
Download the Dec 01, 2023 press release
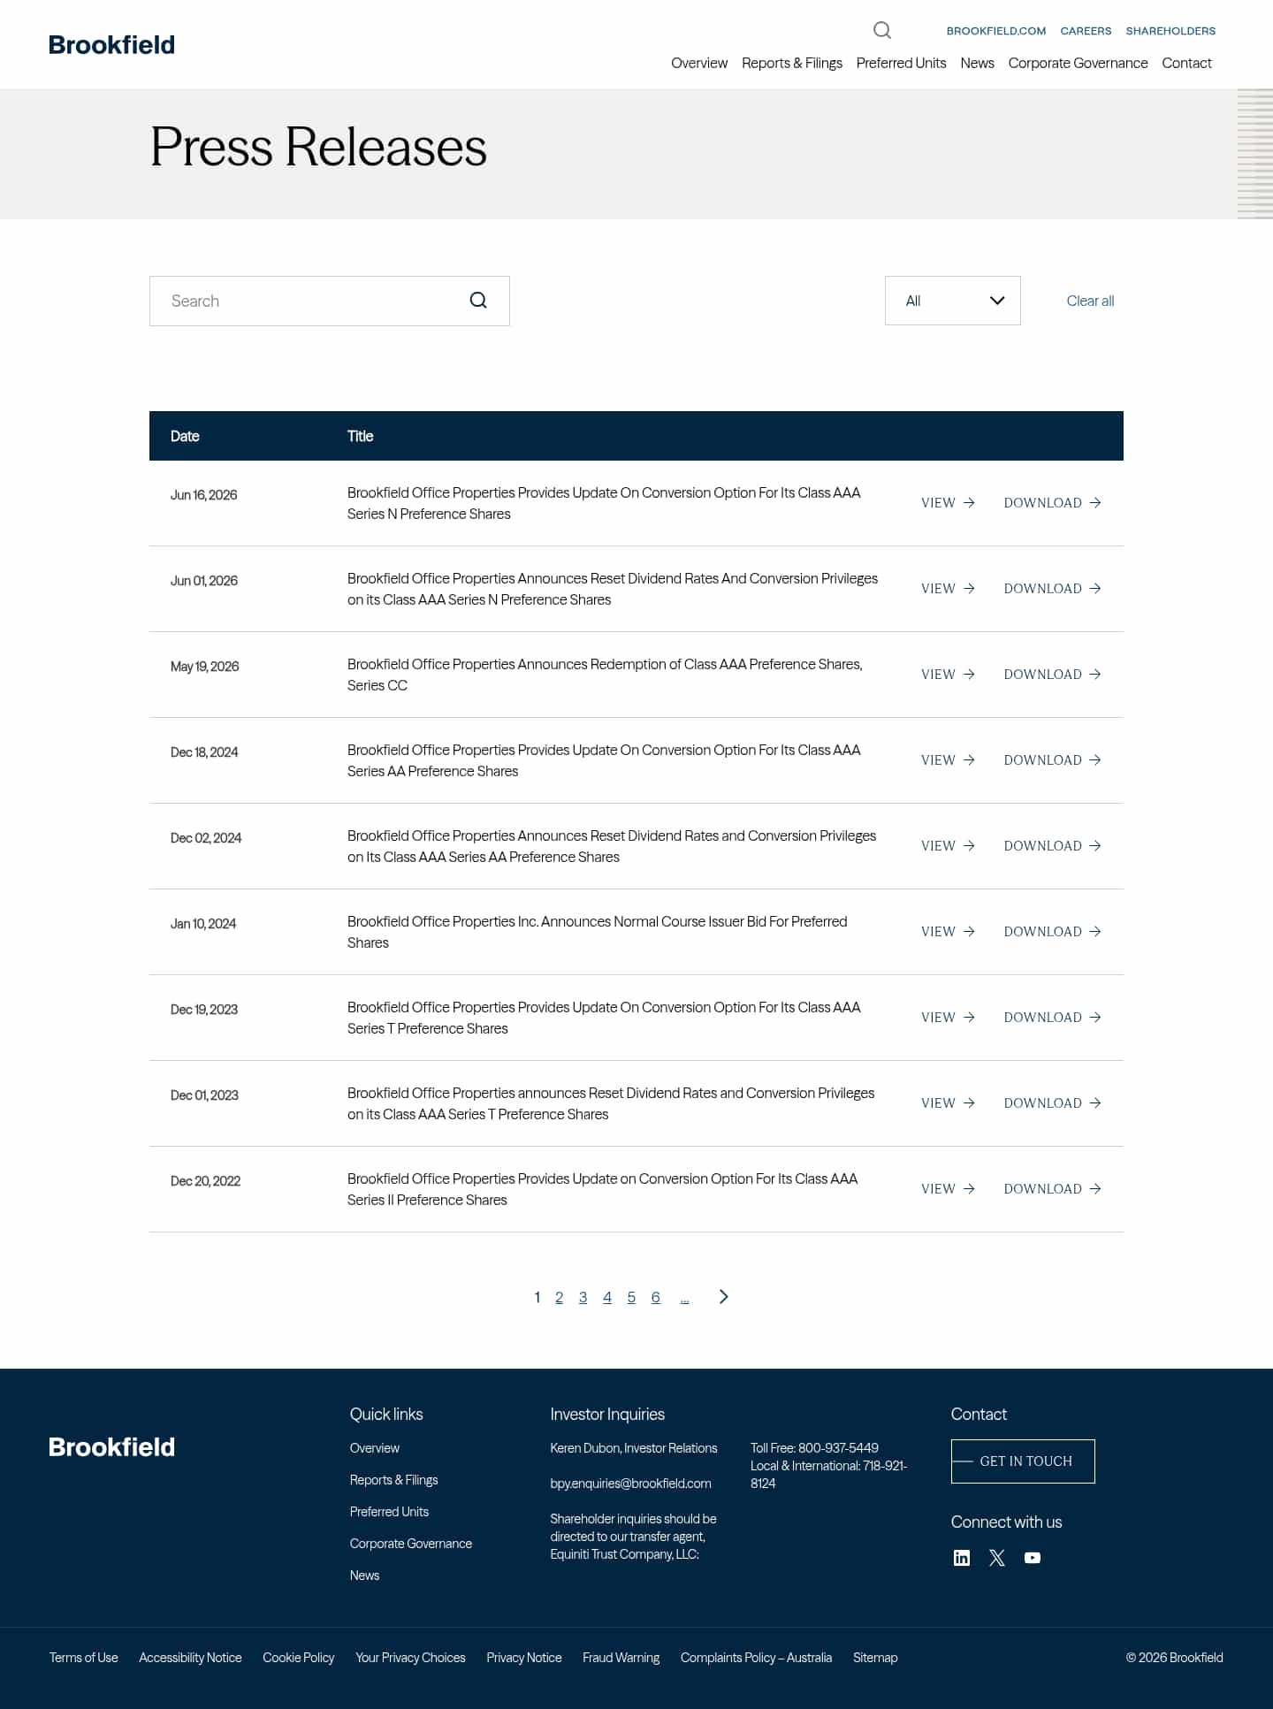[x=1052, y=1103]
